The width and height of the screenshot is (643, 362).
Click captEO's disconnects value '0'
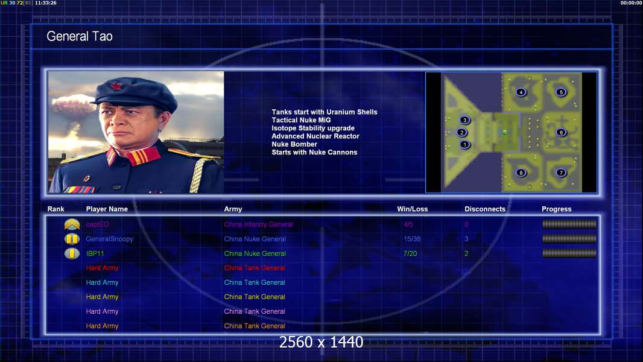click(466, 224)
